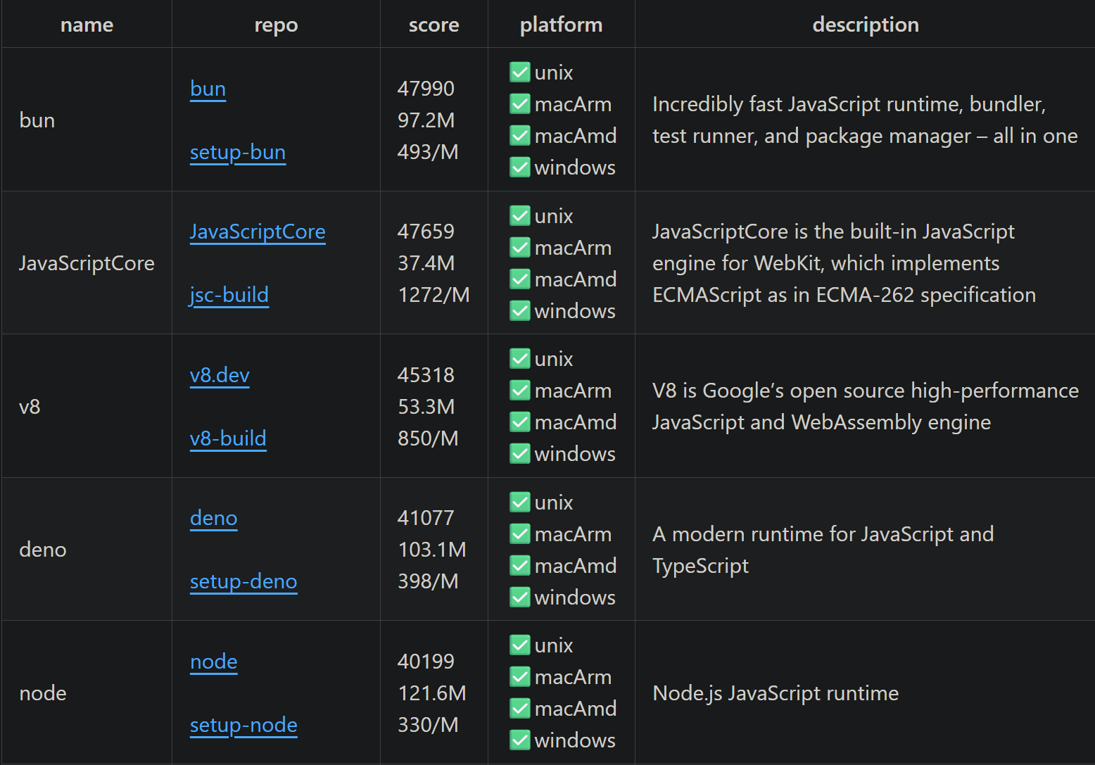Toggle the macAmd checkbox in node row
This screenshot has width=1095, height=765.
520,708
